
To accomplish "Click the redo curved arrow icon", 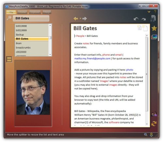I will coord(144,19).
